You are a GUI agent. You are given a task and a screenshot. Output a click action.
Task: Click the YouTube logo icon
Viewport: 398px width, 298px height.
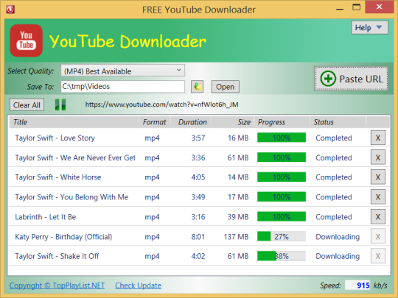(x=26, y=40)
